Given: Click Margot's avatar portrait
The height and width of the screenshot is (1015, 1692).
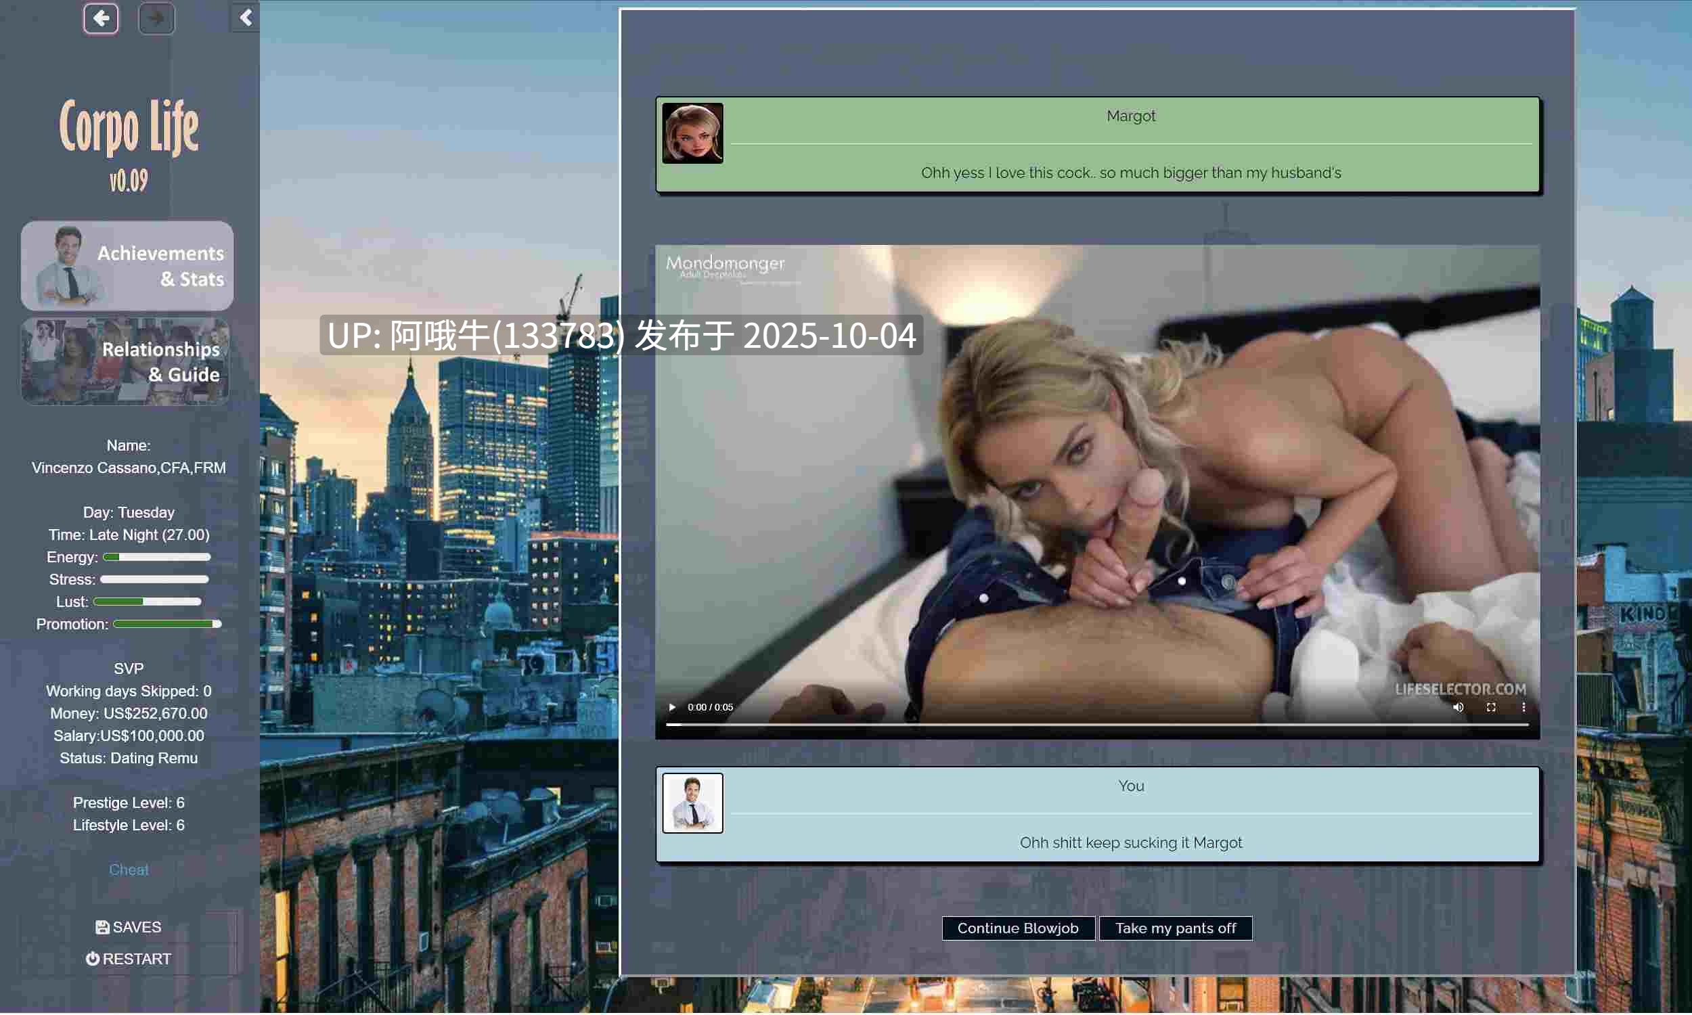Looking at the screenshot, I should [692, 133].
